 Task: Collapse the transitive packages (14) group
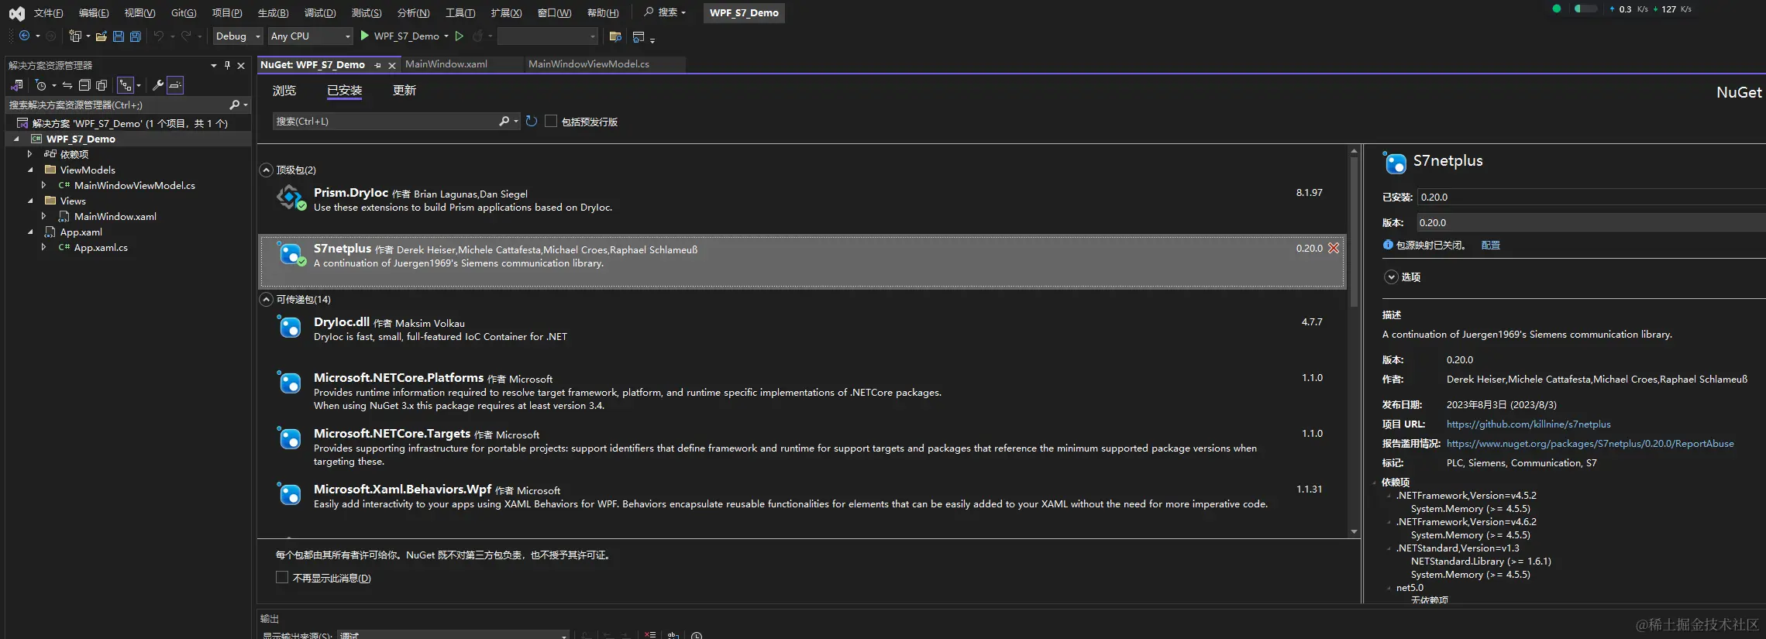point(267,299)
